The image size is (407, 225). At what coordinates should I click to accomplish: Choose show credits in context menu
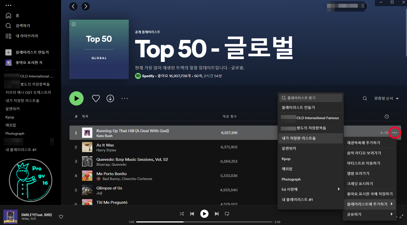click(370, 184)
